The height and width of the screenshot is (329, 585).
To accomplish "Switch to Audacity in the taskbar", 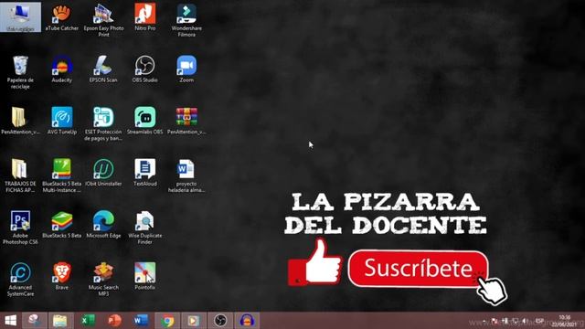I will tap(247, 321).
